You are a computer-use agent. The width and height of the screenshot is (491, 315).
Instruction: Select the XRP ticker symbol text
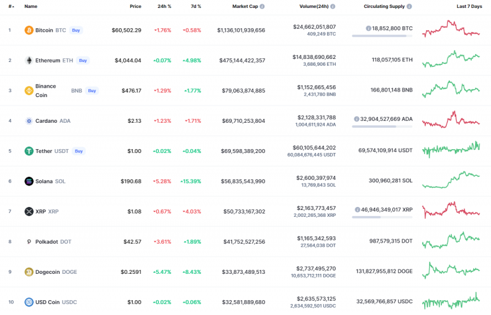point(53,212)
